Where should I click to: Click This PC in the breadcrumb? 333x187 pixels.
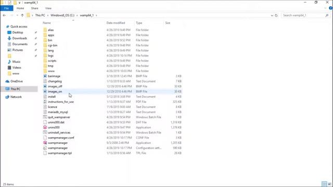(x=40, y=15)
